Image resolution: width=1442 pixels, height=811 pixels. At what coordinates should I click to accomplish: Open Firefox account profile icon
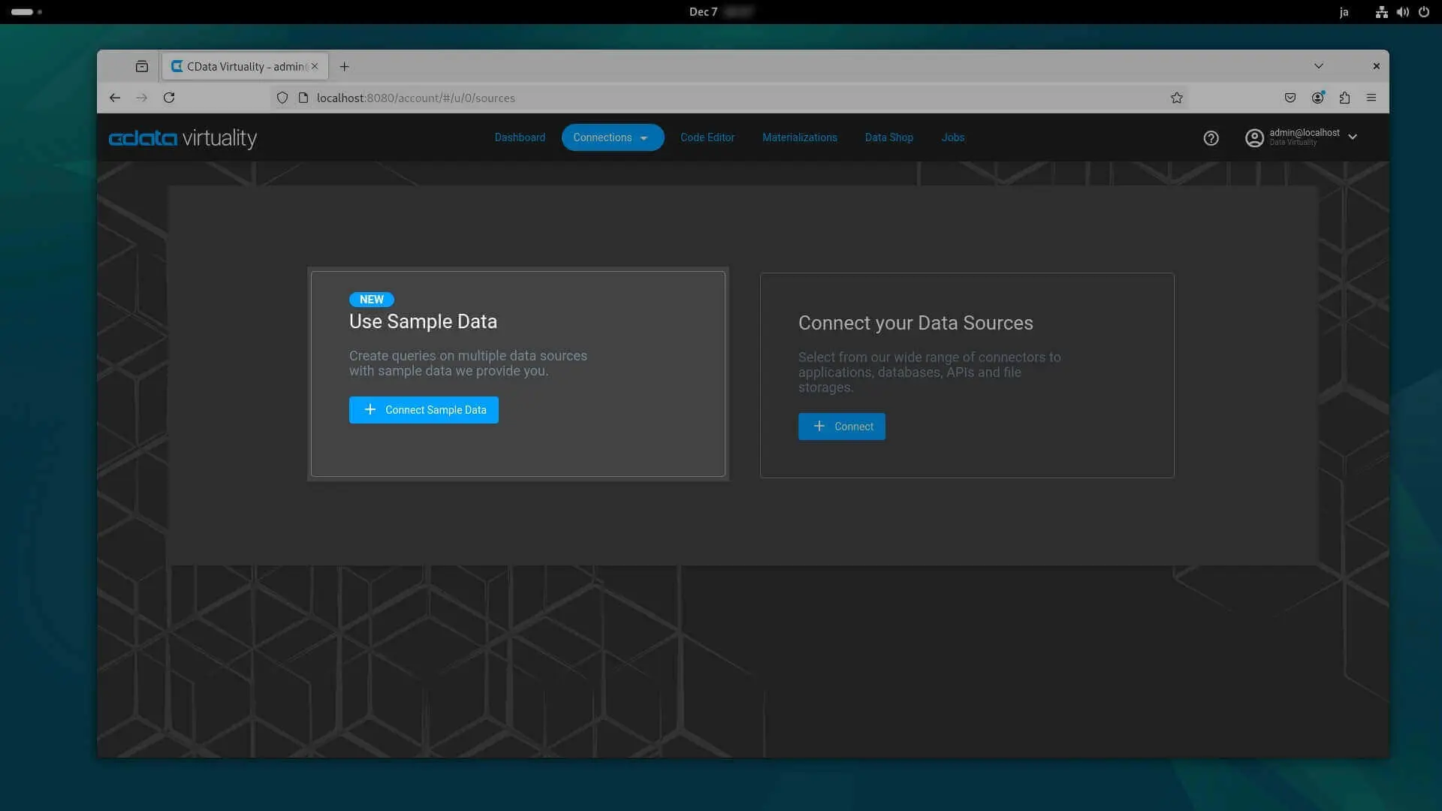click(1317, 98)
